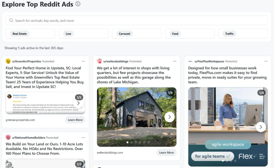Open the Traffic objective filter dropdown
The width and height of the screenshot is (274, 168).
[x=243, y=34]
